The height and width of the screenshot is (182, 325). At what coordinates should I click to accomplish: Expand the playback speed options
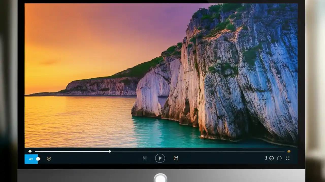(x=271, y=158)
